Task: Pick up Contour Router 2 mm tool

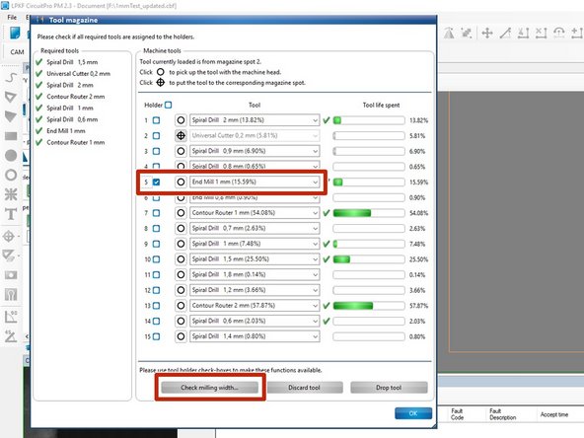Action: point(181,306)
